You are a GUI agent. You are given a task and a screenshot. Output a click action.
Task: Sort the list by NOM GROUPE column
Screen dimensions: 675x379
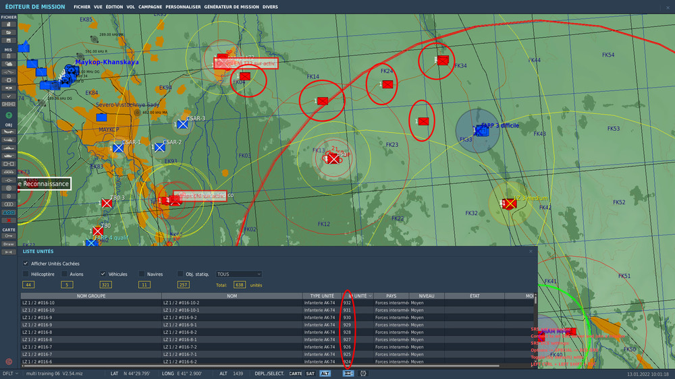click(x=90, y=296)
